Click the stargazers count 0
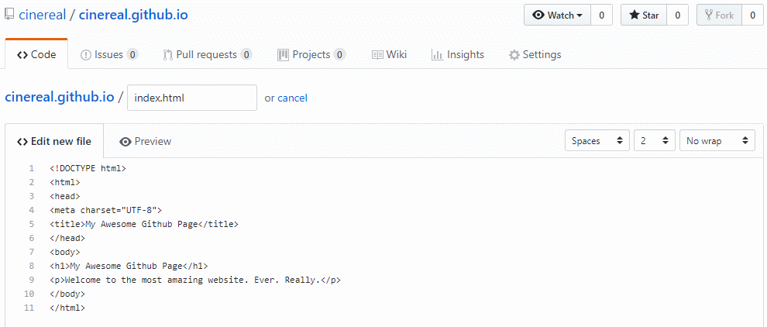The width and height of the screenshot is (767, 327). pyautogui.click(x=677, y=15)
